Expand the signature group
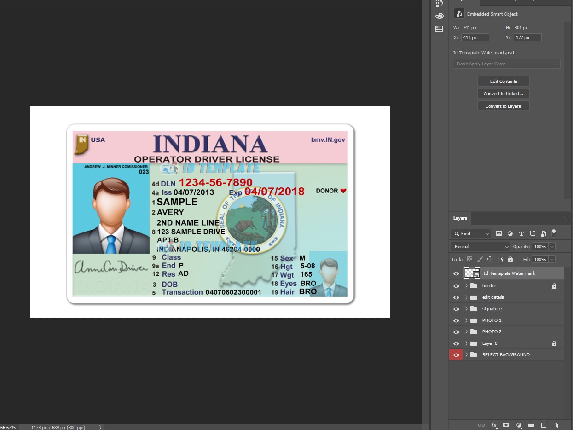The height and width of the screenshot is (430, 573). pos(466,309)
